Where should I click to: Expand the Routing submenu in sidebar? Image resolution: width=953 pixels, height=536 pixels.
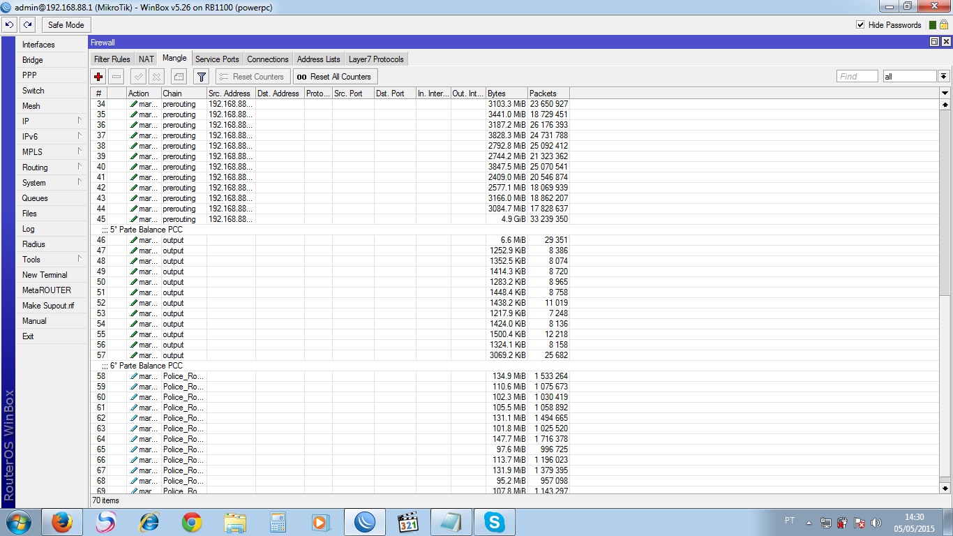80,167
